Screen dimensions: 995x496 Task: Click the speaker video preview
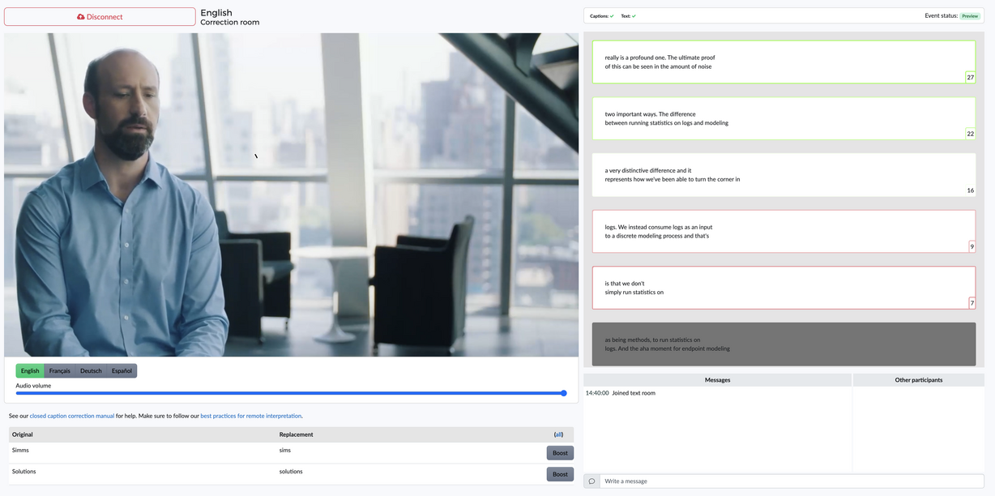pyautogui.click(x=291, y=195)
